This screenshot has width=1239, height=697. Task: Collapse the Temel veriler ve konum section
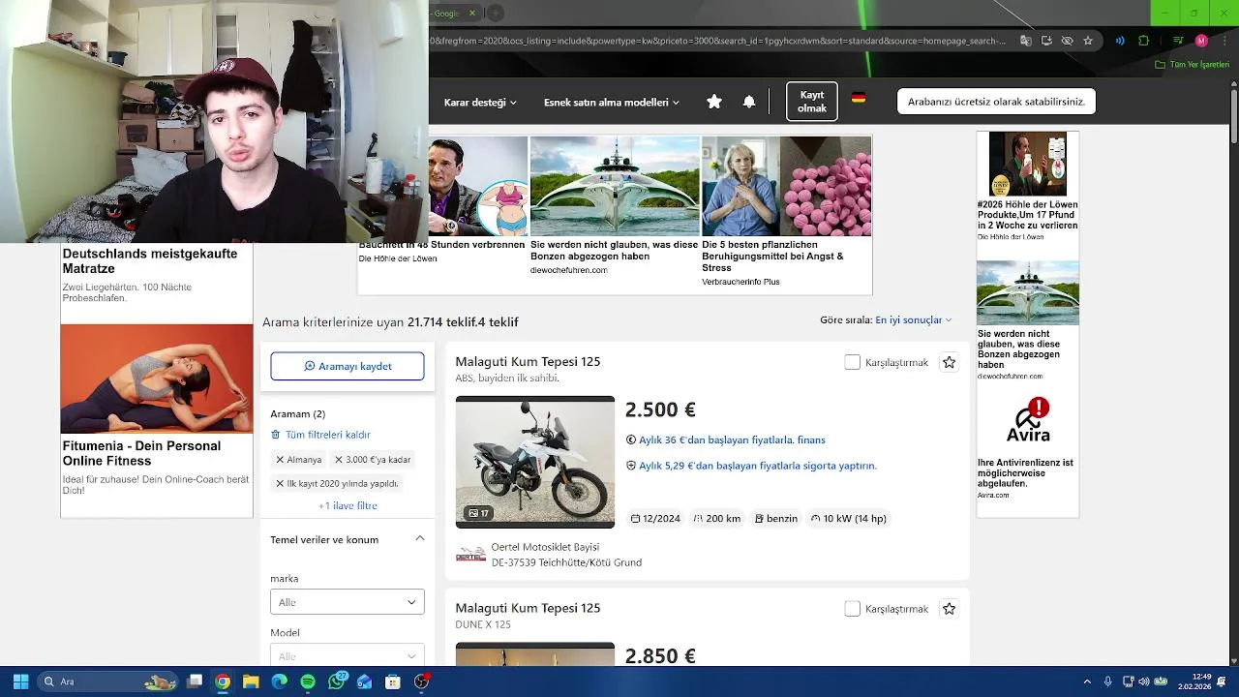420,538
